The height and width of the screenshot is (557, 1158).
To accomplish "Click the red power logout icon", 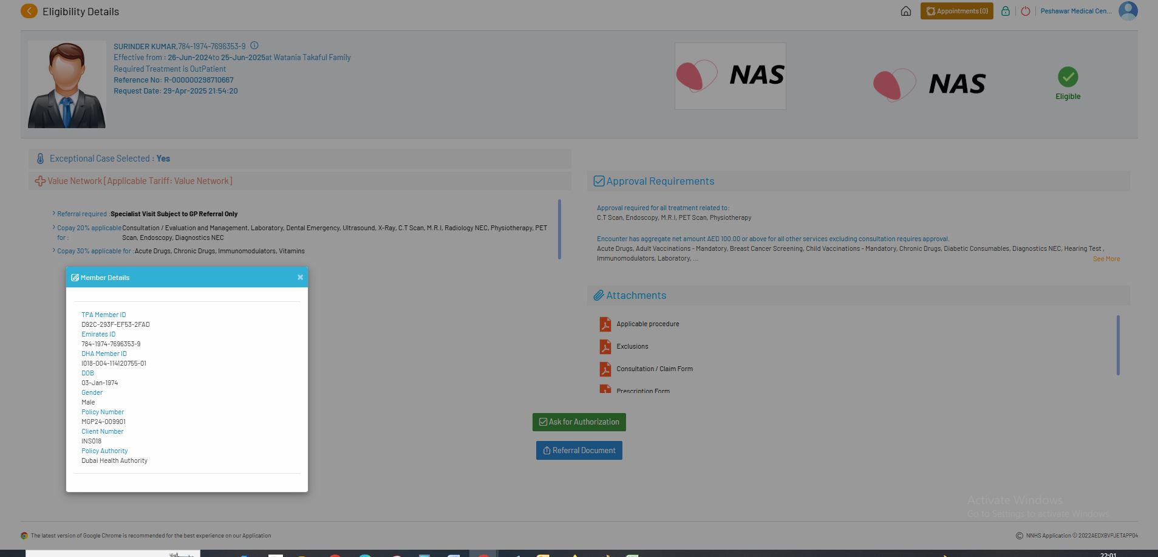I will pyautogui.click(x=1026, y=12).
